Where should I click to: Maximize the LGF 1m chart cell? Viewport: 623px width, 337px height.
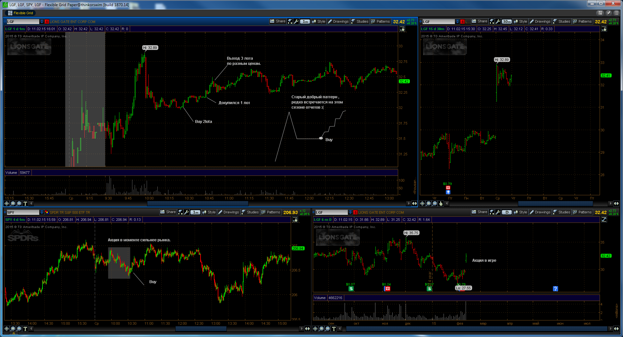tap(290, 21)
